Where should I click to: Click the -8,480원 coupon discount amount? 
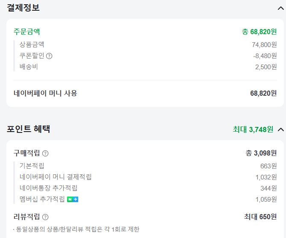click(x=265, y=56)
